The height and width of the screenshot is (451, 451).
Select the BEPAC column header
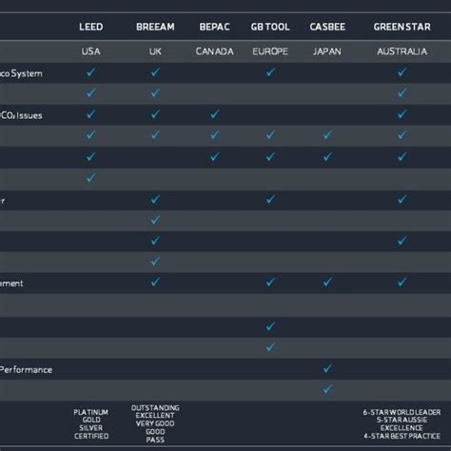pos(215,27)
